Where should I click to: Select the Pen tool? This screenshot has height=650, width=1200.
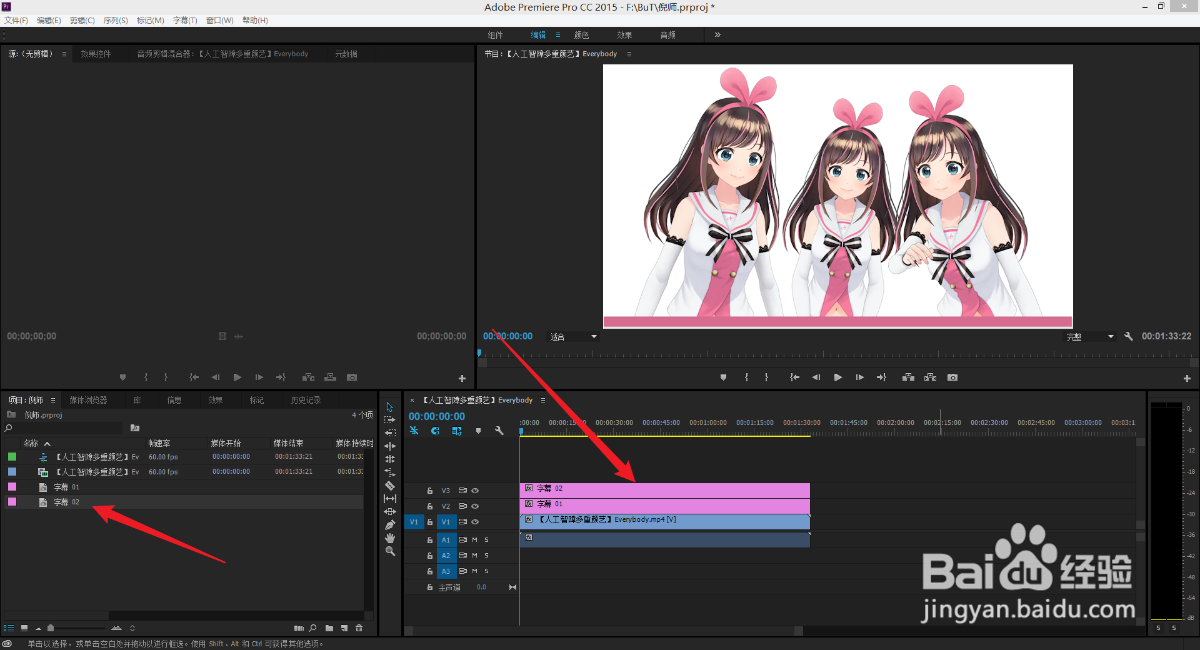coord(390,525)
